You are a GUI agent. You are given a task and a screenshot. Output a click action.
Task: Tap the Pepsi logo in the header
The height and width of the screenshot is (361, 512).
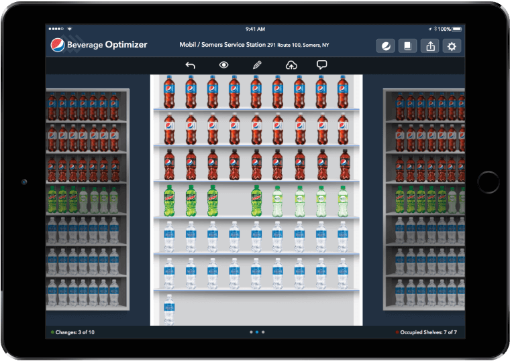pyautogui.click(x=58, y=45)
